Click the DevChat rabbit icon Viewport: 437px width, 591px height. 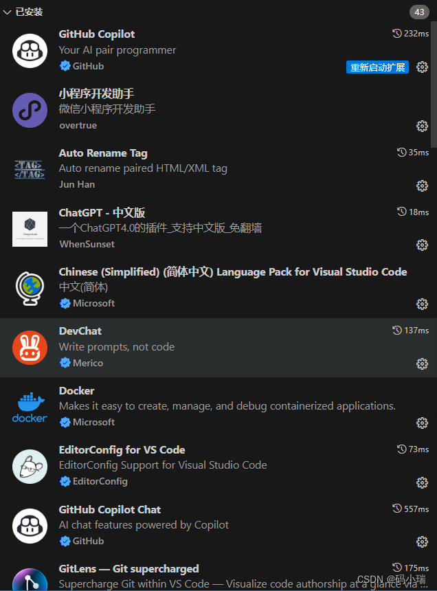coord(30,348)
